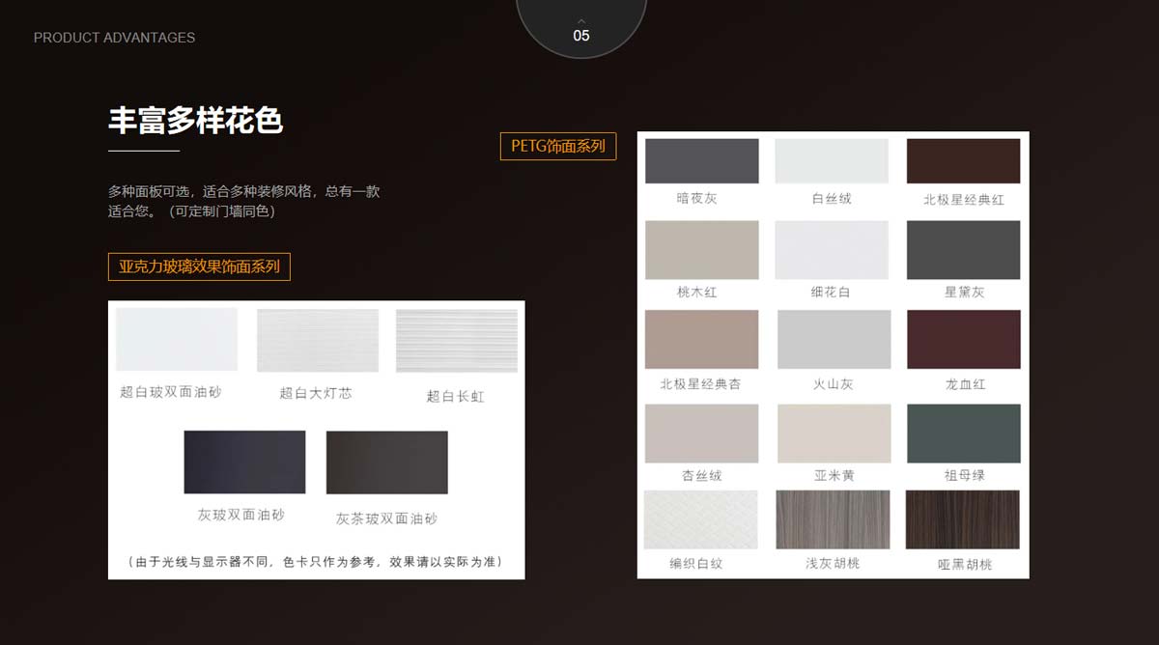Select the 亚米黄 color swatch
Viewport: 1159px width, 645px height.
click(834, 434)
